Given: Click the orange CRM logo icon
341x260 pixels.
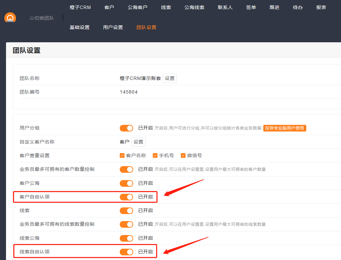Looking at the screenshot, I should (x=10, y=18).
